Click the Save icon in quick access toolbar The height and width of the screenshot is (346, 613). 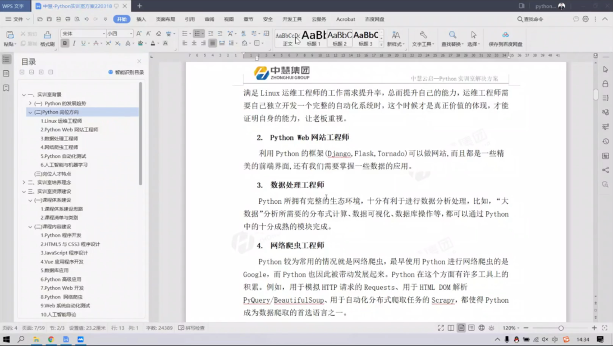49,19
